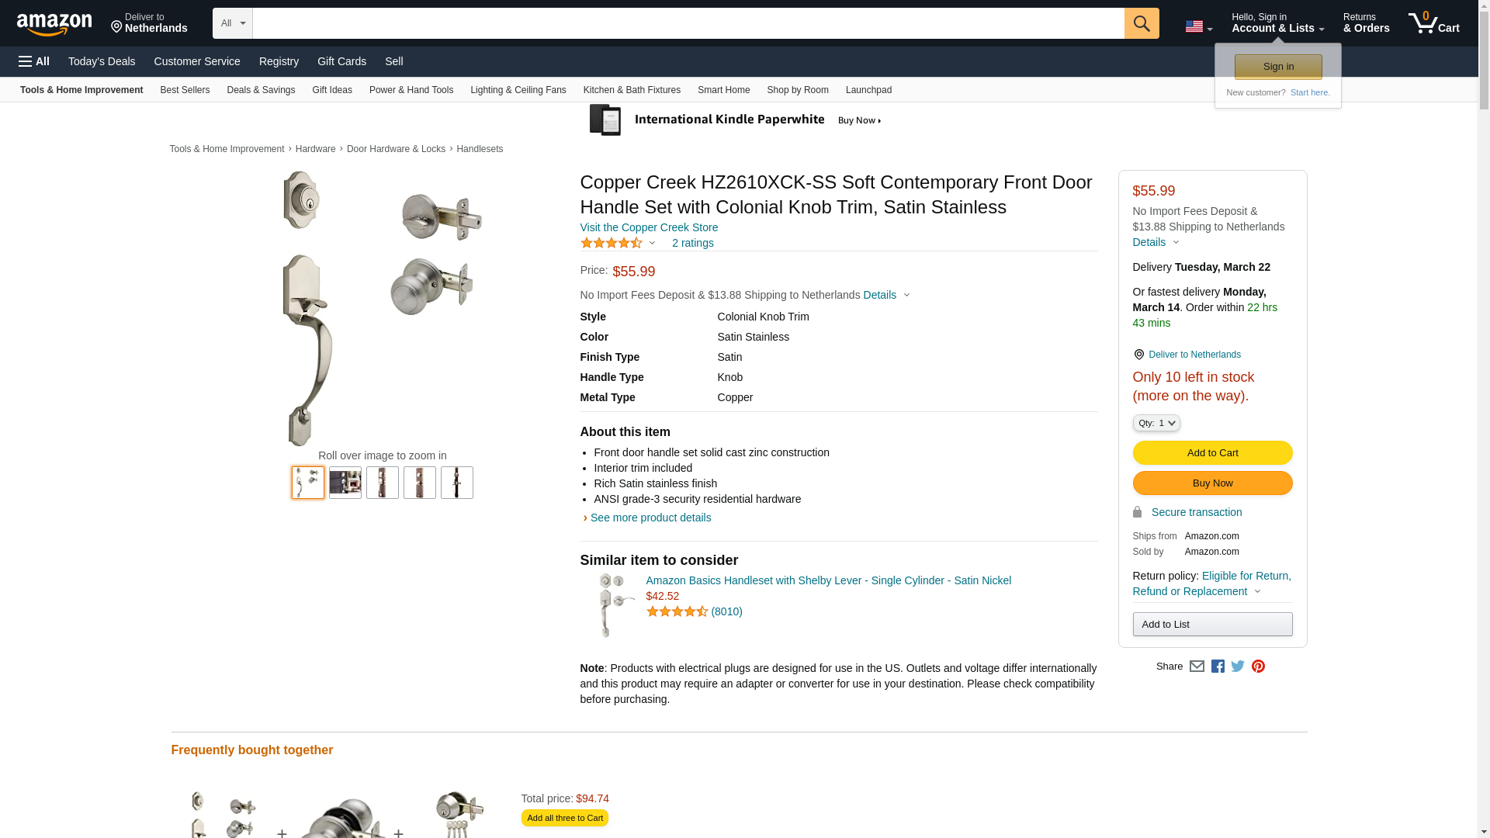The image size is (1490, 838).
Task: Select the second product thumbnail image
Action: (345, 483)
